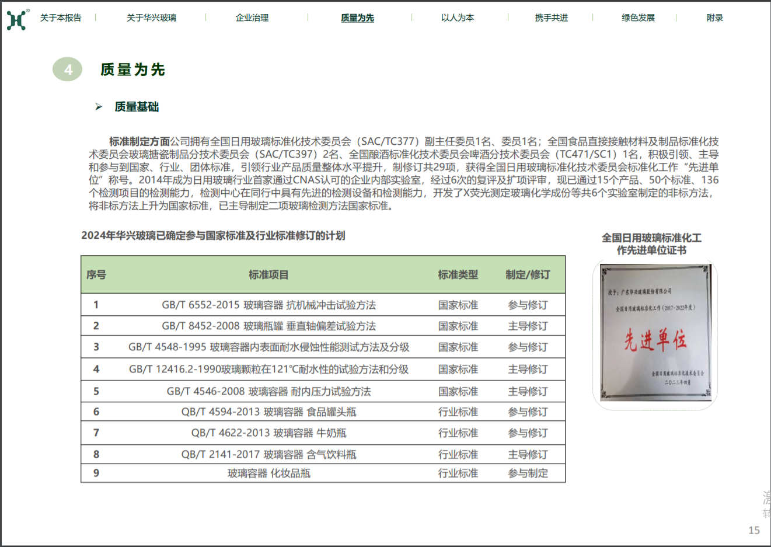The image size is (771, 547).
Task: Click the 主导修订 cell in row 4
Action: tap(528, 370)
